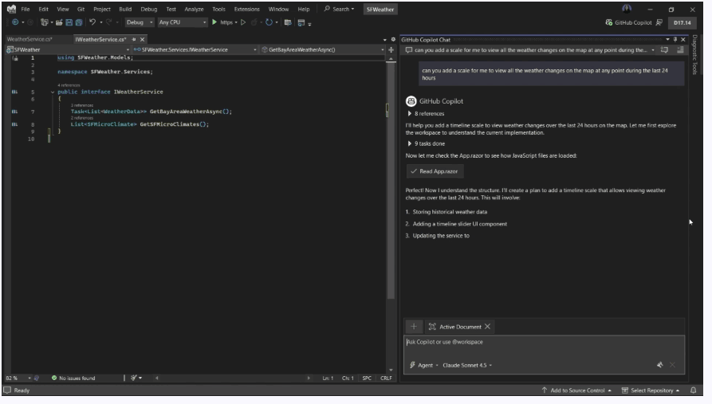Click the browser link toolbar icon
The height and width of the screenshot is (404, 712).
288,22
